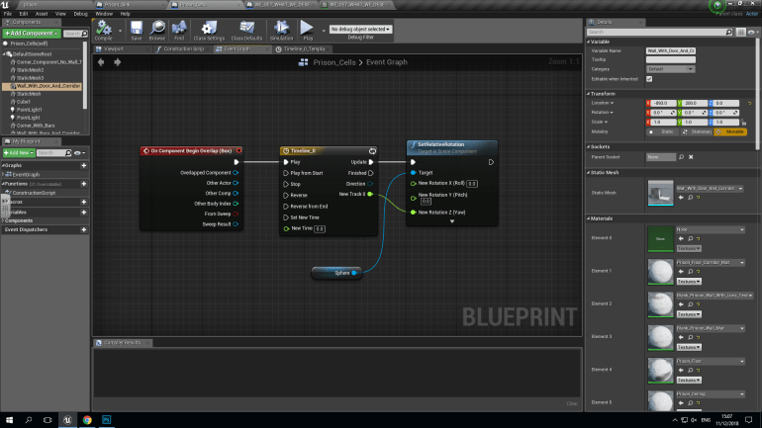The width and height of the screenshot is (762, 428).
Task: Collapse the Materials section
Action: pyautogui.click(x=588, y=218)
